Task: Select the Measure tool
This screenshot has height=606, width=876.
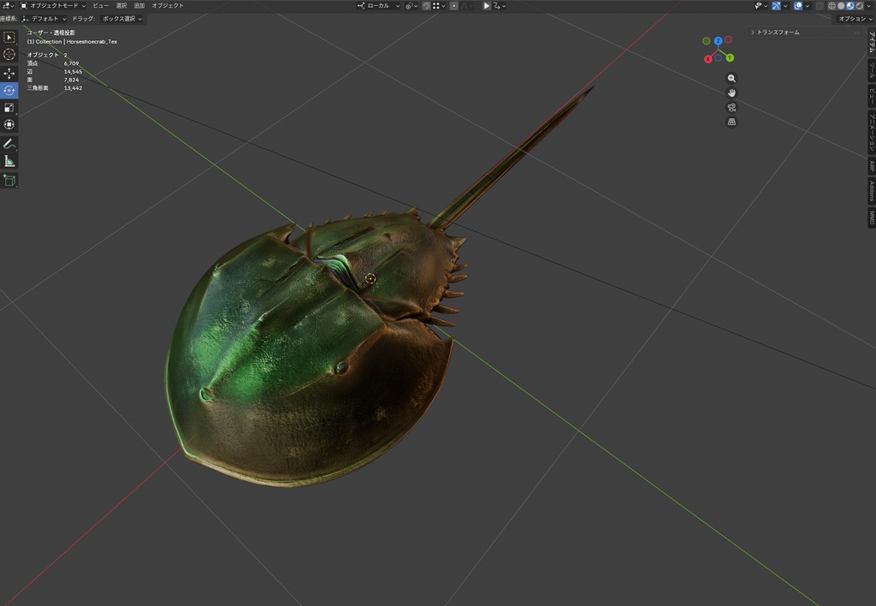Action: pyautogui.click(x=9, y=161)
